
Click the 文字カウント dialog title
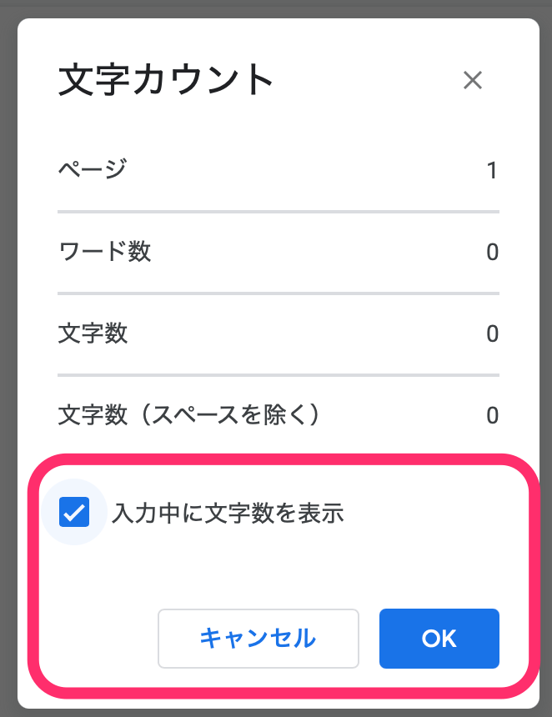coord(166,81)
